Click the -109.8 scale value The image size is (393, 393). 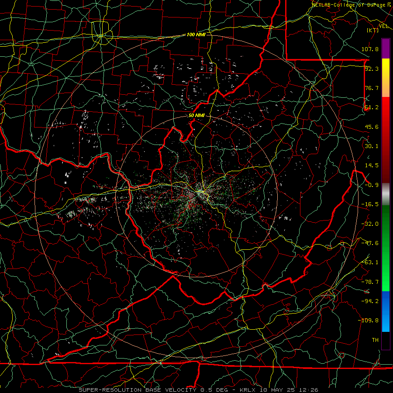(368, 321)
